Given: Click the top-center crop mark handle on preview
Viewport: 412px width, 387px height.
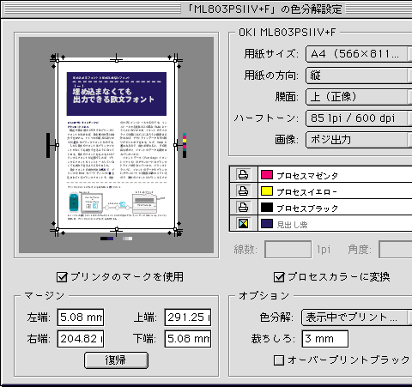Looking at the screenshot, I should (x=117, y=60).
